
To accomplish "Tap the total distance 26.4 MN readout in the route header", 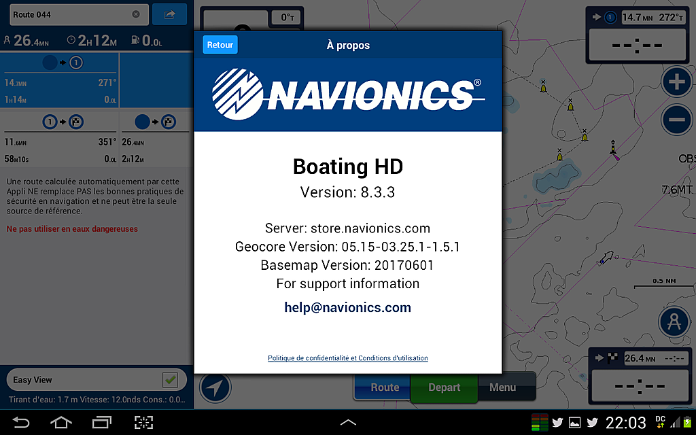I will coord(27,41).
